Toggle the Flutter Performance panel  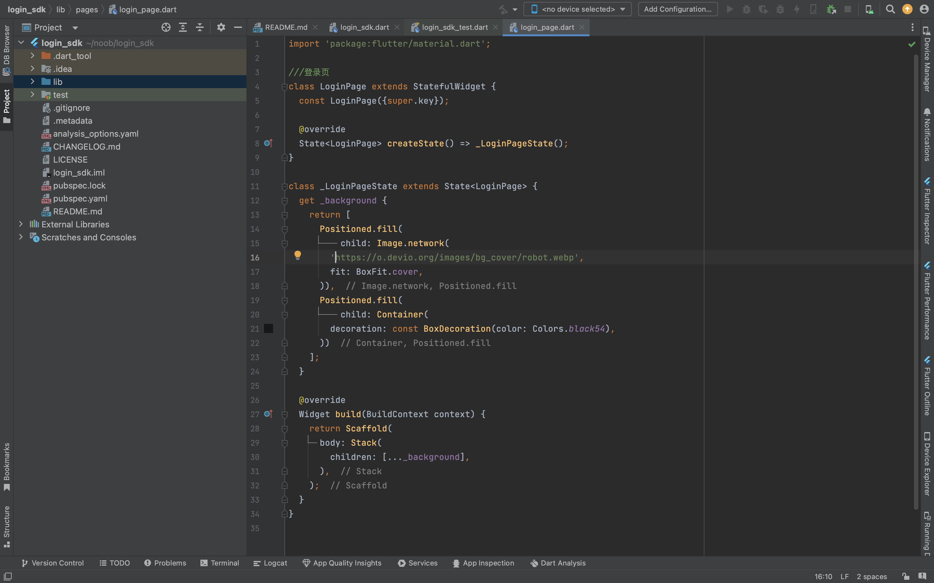[927, 301]
